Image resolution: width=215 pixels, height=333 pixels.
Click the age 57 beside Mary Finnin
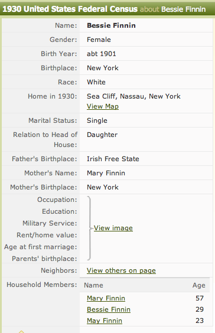[x=200, y=298]
